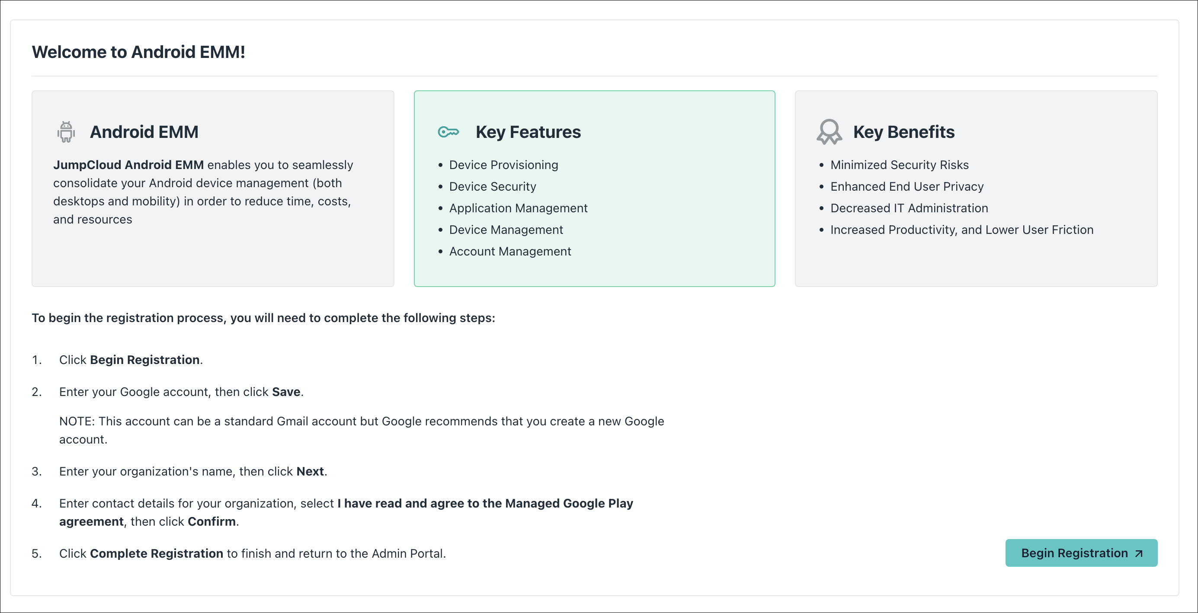Click the key icon beside Key Features

point(448,132)
